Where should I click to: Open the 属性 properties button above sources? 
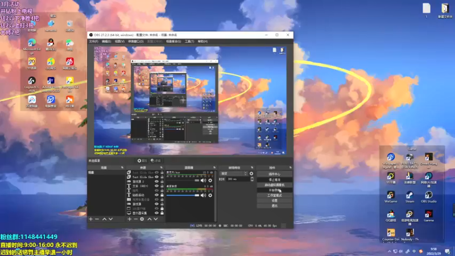pos(142,161)
